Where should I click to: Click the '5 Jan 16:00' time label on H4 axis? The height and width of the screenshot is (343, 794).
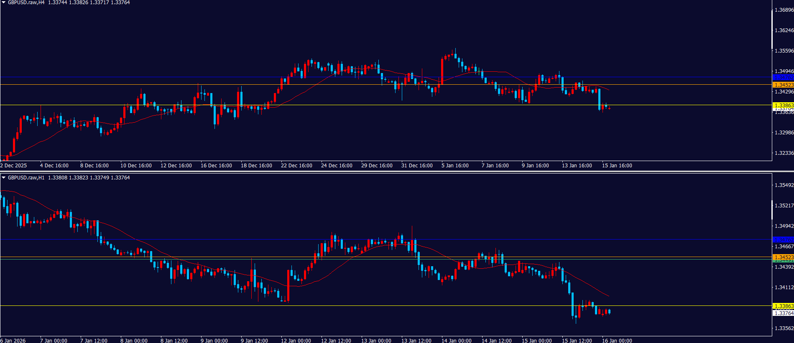tap(455, 166)
